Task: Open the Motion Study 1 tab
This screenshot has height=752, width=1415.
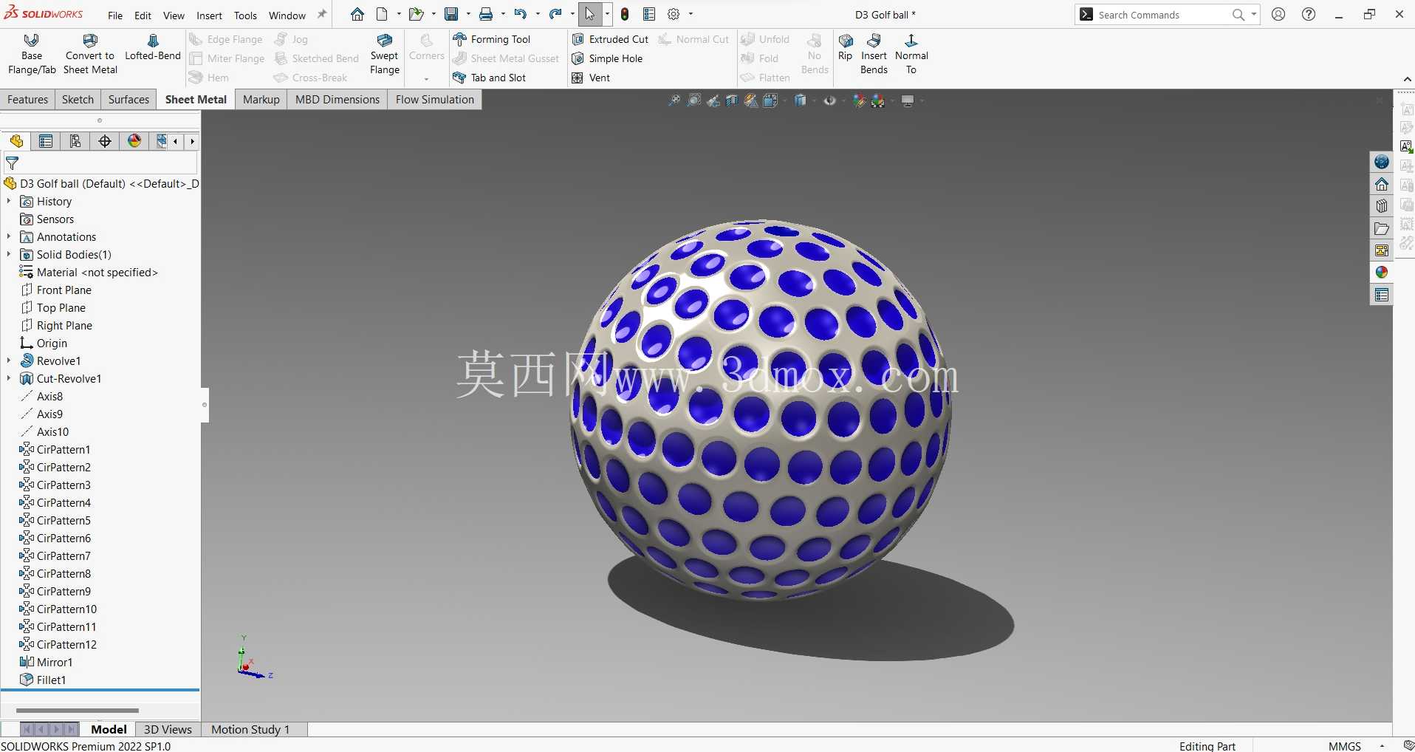Action: pyautogui.click(x=250, y=729)
